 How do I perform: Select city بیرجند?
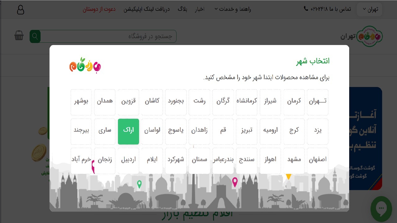point(81,132)
